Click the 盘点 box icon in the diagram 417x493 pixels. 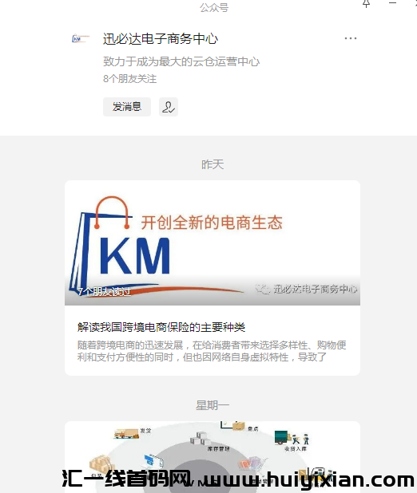tap(238, 426)
